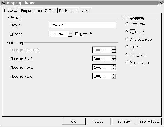The image size is (164, 127).
Task: Increase the Προς τα δεξιά spacing
Action: click(x=114, y=57)
